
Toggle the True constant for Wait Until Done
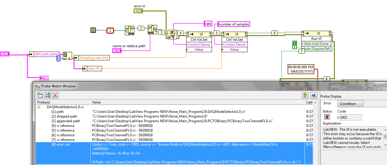(x=295, y=43)
